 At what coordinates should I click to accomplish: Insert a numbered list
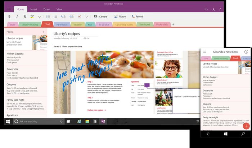(55, 17)
